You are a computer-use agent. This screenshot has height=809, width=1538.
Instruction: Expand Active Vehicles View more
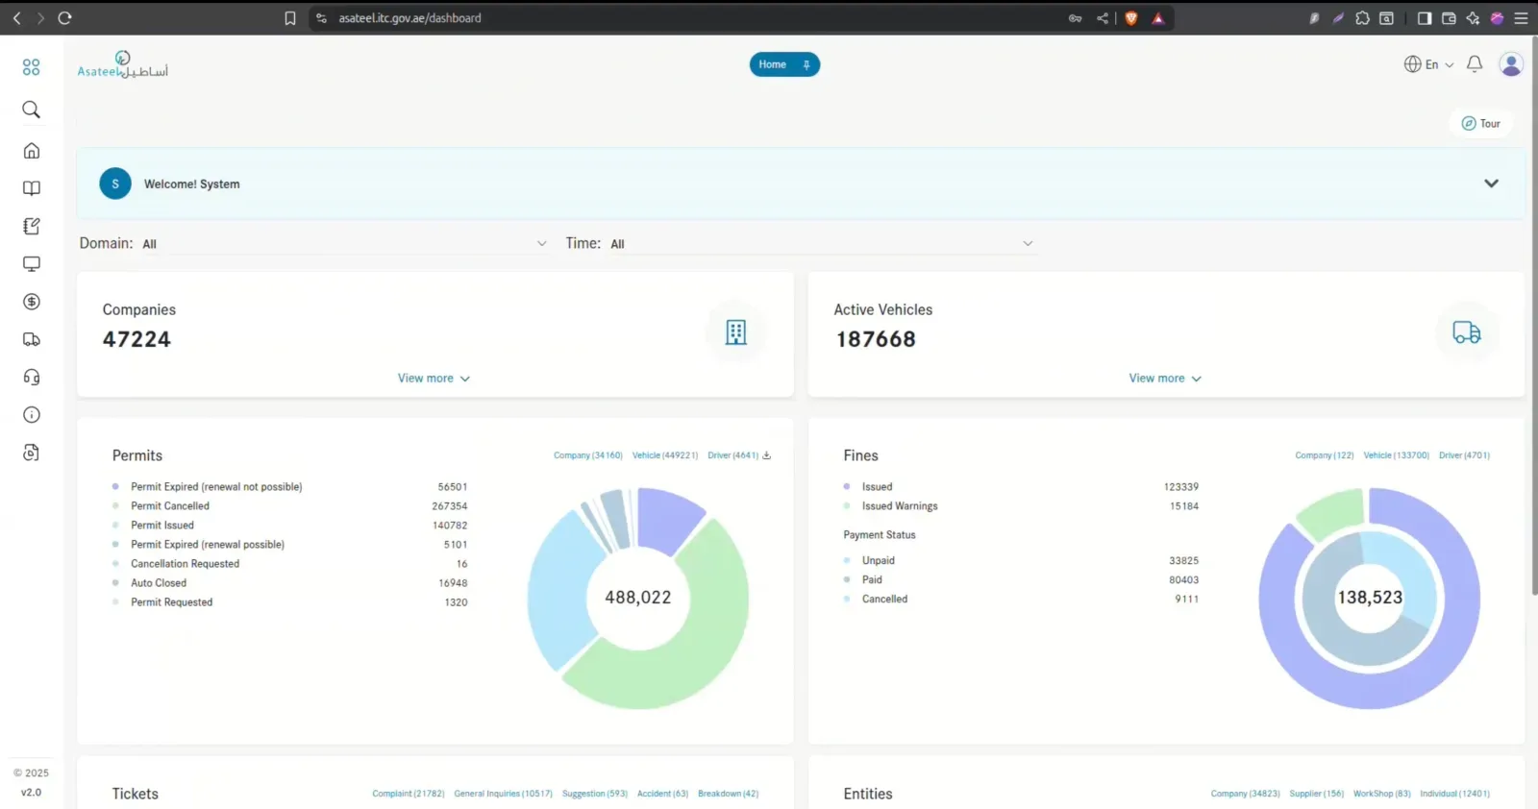pyautogui.click(x=1165, y=379)
